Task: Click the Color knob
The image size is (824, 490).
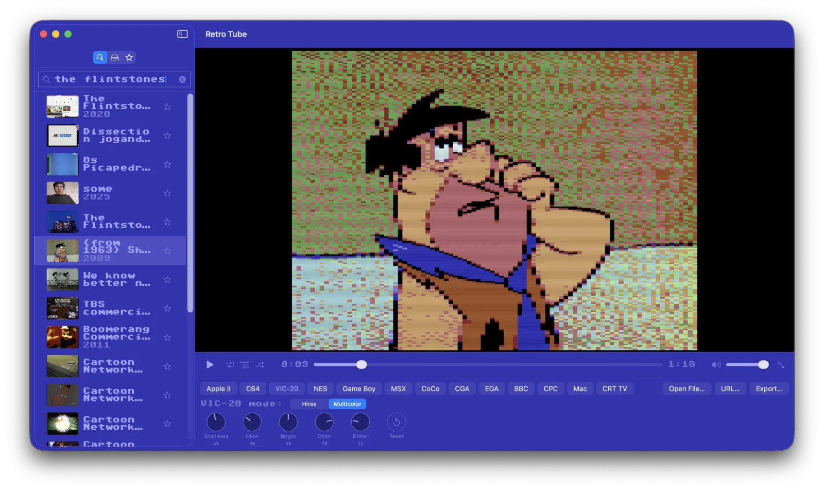Action: click(x=324, y=423)
